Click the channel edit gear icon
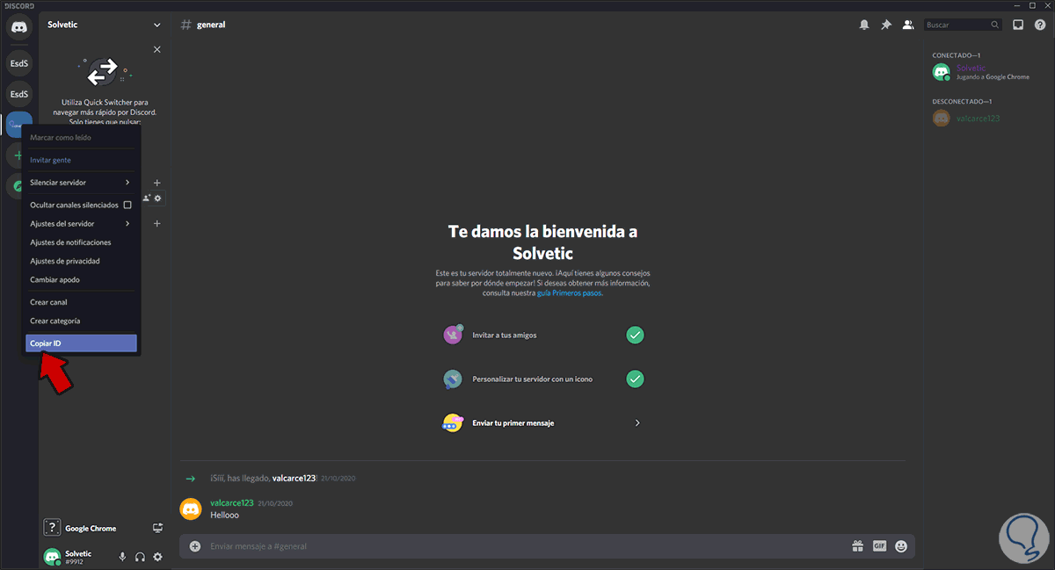This screenshot has height=570, width=1055. (158, 198)
